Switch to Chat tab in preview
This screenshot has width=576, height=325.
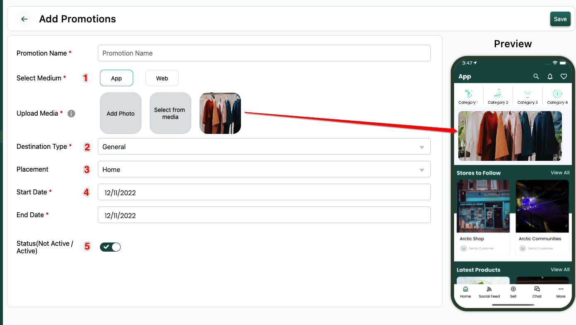coord(537,291)
